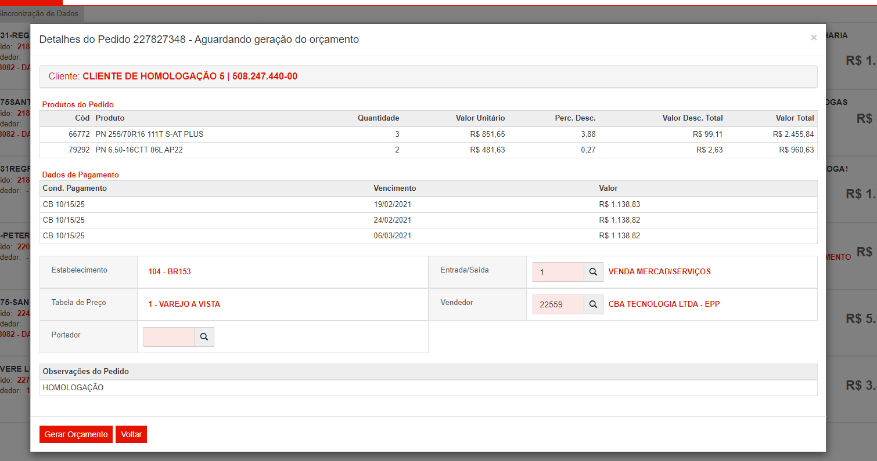Viewport: 877px width, 461px height.
Task: Focus the Entrada/Saída input field
Action: [558, 272]
